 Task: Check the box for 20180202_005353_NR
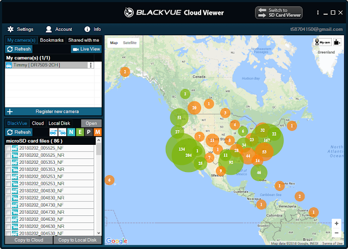(x=8, y=170)
